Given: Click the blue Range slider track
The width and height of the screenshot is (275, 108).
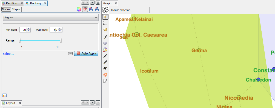Looking at the screenshot, I should tap(40, 40).
